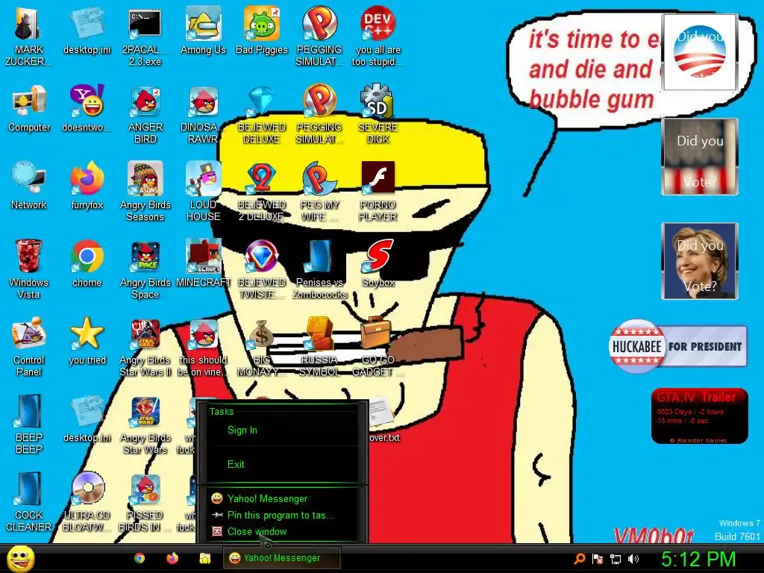Open Angry Birds Star Wars II icon
This screenshot has height=573, width=764.
point(145,346)
